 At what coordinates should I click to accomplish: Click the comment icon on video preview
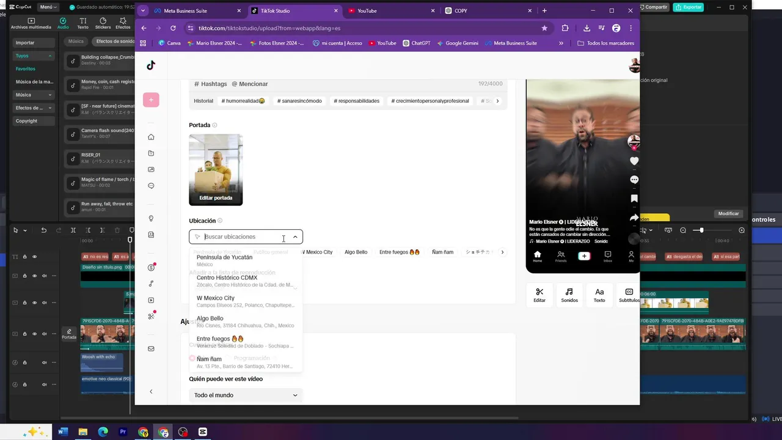[x=634, y=180]
